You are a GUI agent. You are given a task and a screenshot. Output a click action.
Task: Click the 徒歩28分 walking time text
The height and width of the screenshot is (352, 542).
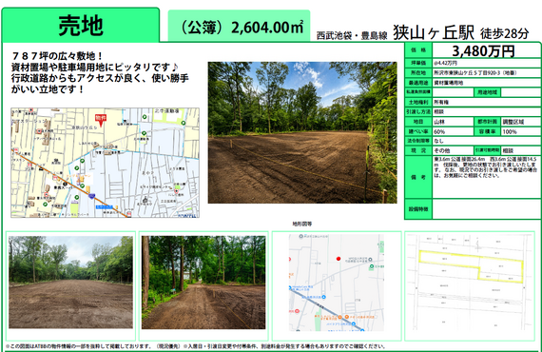(504, 33)
